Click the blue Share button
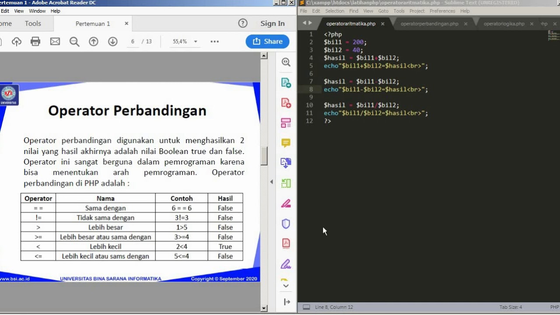This screenshot has height=315, width=560. 267,42
